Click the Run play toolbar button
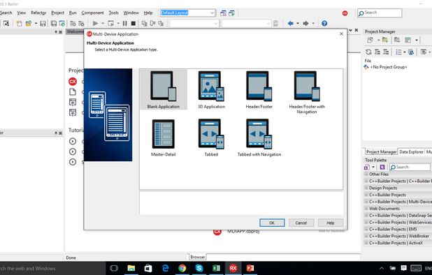This screenshot has height=275, width=432. 95,23
